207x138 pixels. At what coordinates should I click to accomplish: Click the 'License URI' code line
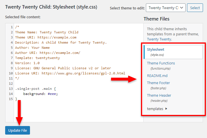(x=70, y=73)
